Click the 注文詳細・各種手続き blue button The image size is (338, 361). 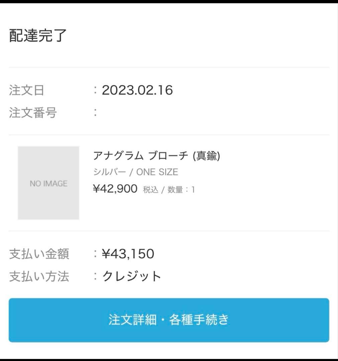point(169,320)
